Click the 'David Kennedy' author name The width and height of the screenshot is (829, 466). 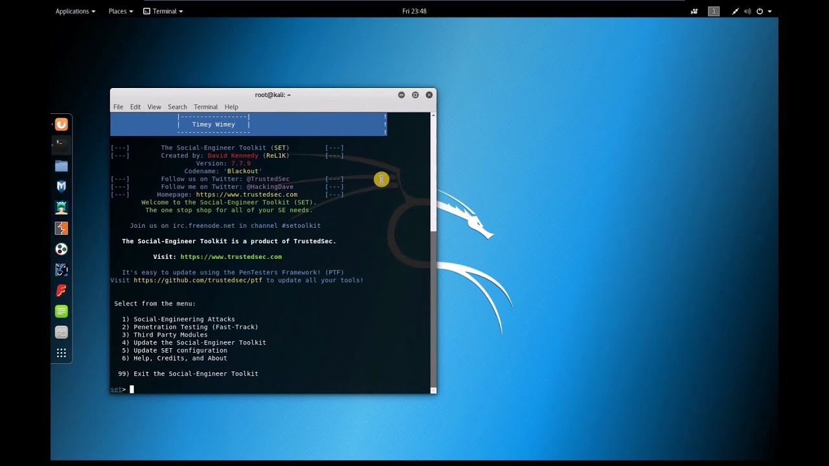pyautogui.click(x=233, y=155)
